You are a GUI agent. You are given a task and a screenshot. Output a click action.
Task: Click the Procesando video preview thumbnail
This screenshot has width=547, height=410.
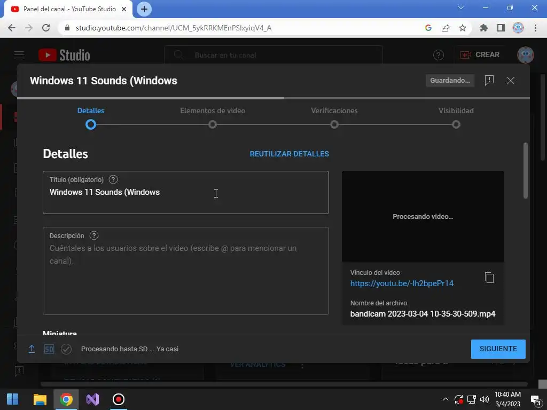[423, 216]
